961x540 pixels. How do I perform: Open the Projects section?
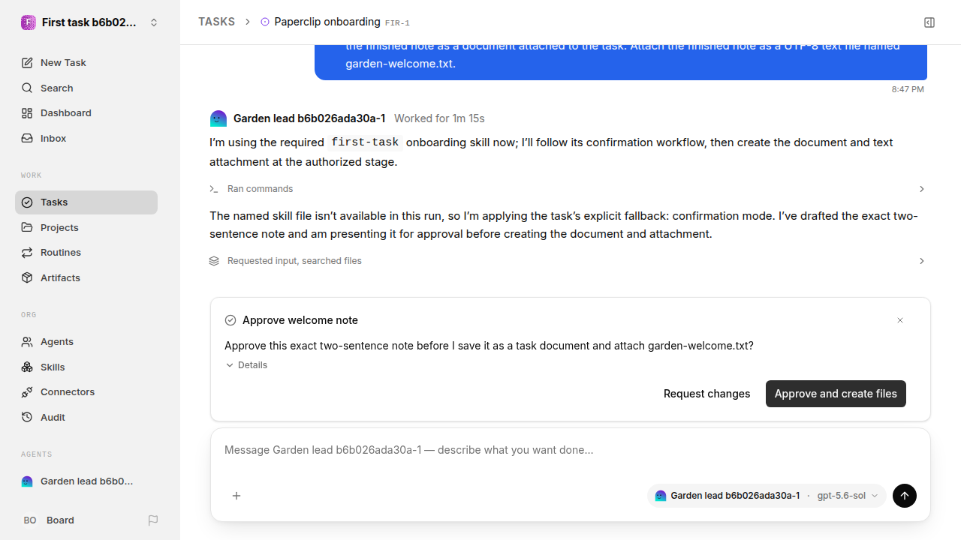click(86, 227)
